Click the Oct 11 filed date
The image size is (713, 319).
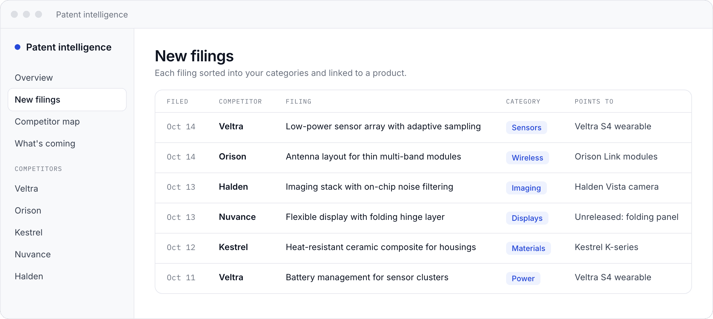(x=181, y=278)
